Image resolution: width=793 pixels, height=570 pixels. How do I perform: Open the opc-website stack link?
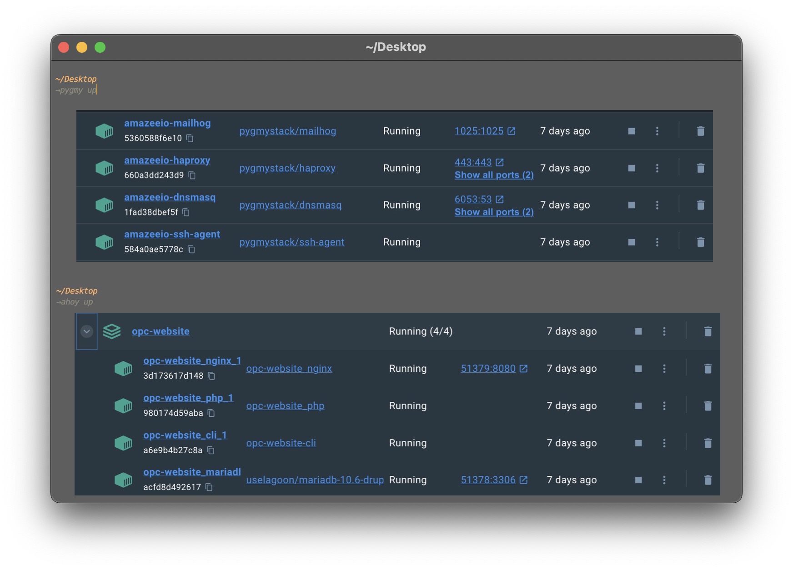[161, 331]
